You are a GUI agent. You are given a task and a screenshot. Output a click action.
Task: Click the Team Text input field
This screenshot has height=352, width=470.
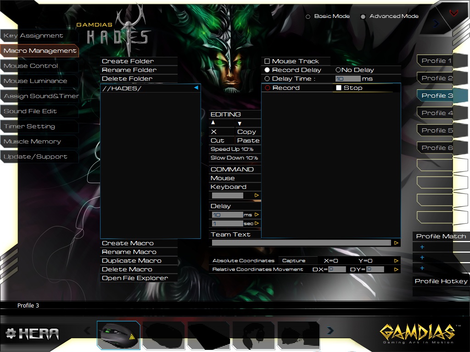point(301,243)
